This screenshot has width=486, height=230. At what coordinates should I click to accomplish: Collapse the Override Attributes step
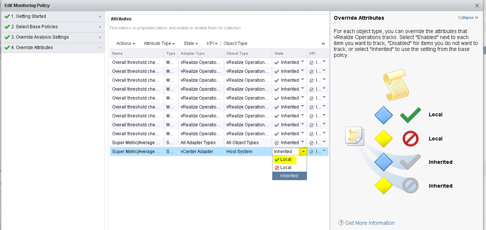(100, 48)
